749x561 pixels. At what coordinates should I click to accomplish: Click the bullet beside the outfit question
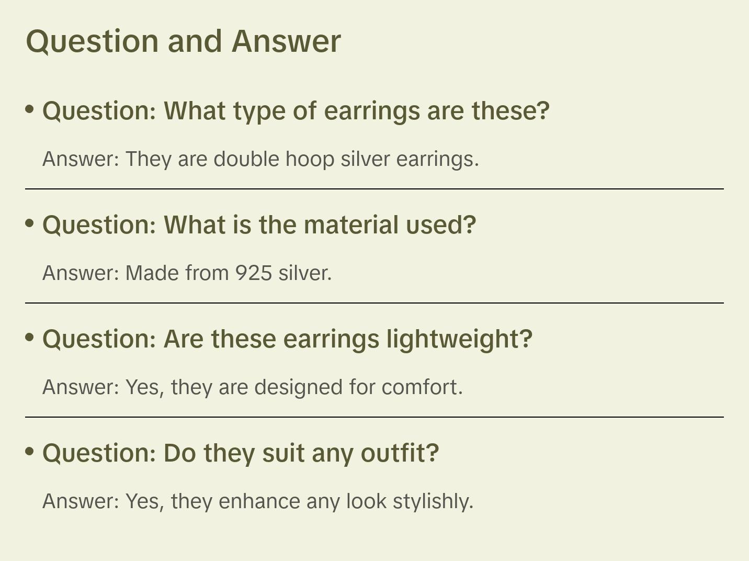(x=30, y=452)
